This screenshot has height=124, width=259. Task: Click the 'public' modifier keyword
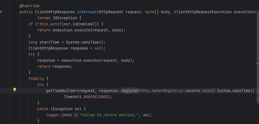point(26,12)
